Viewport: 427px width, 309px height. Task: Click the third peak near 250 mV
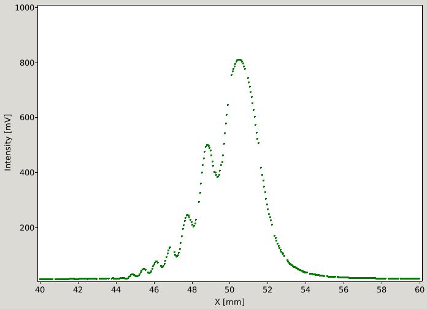pos(187,215)
